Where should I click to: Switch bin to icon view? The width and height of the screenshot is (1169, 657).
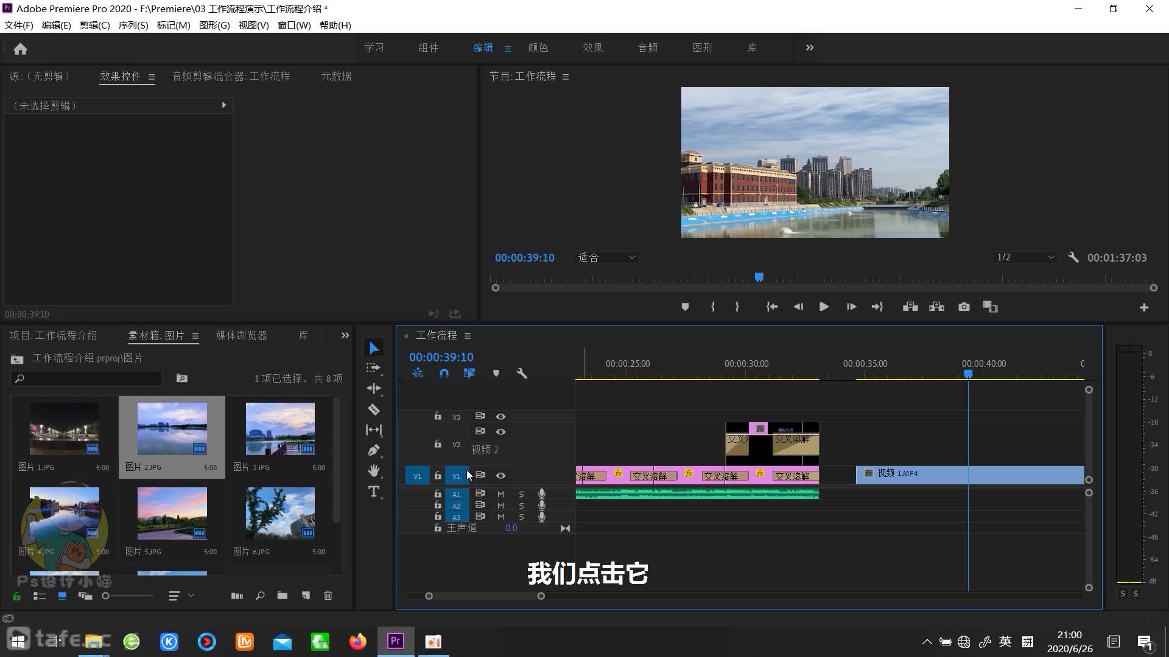[x=62, y=596]
